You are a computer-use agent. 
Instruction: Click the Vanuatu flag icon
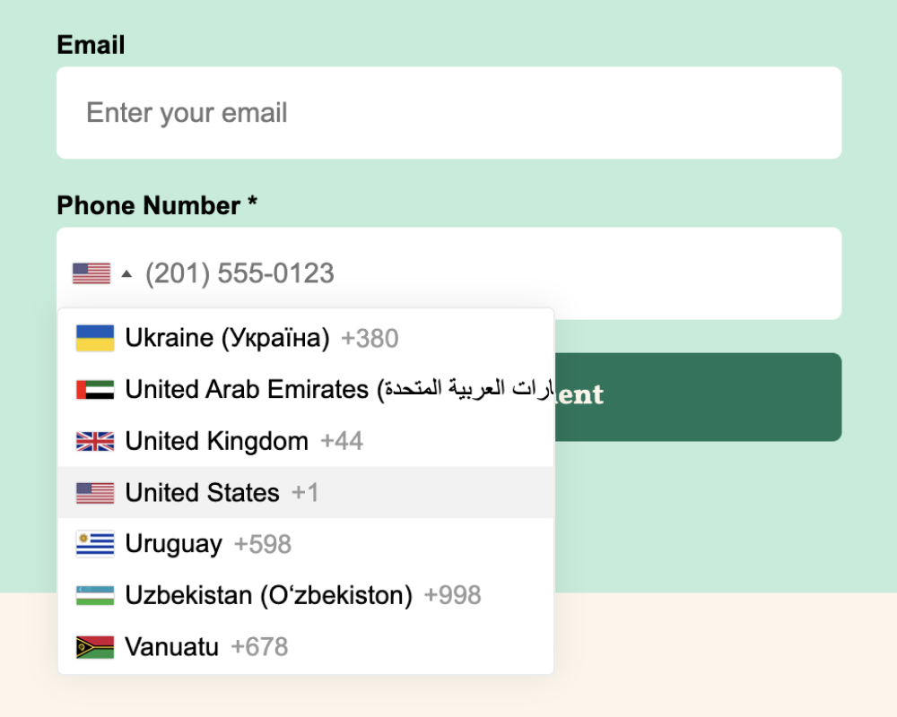click(x=95, y=647)
